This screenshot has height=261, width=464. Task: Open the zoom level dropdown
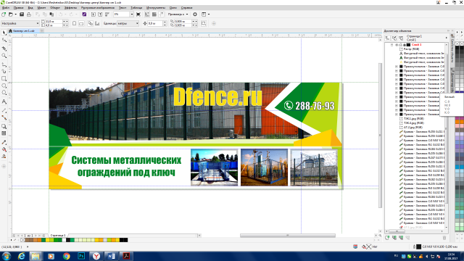tap(132, 14)
